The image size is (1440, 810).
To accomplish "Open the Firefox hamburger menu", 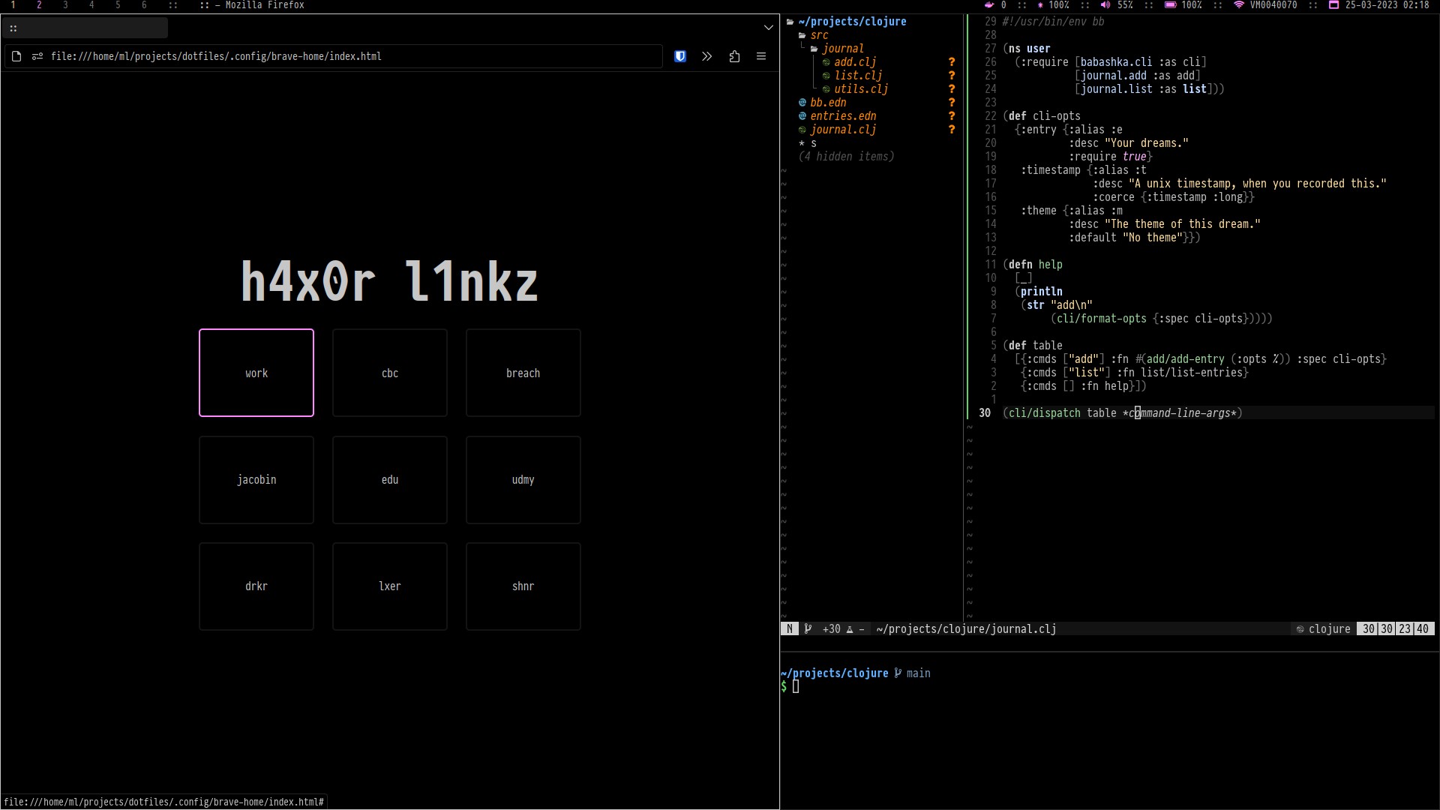I will (760, 56).
